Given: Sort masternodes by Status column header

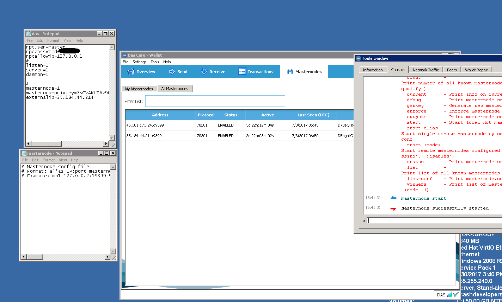Looking at the screenshot, I should pos(231,115).
